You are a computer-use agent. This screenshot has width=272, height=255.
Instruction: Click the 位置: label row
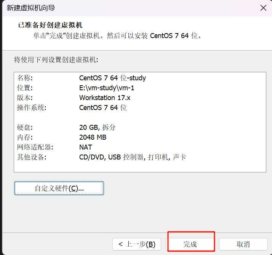coord(25,88)
